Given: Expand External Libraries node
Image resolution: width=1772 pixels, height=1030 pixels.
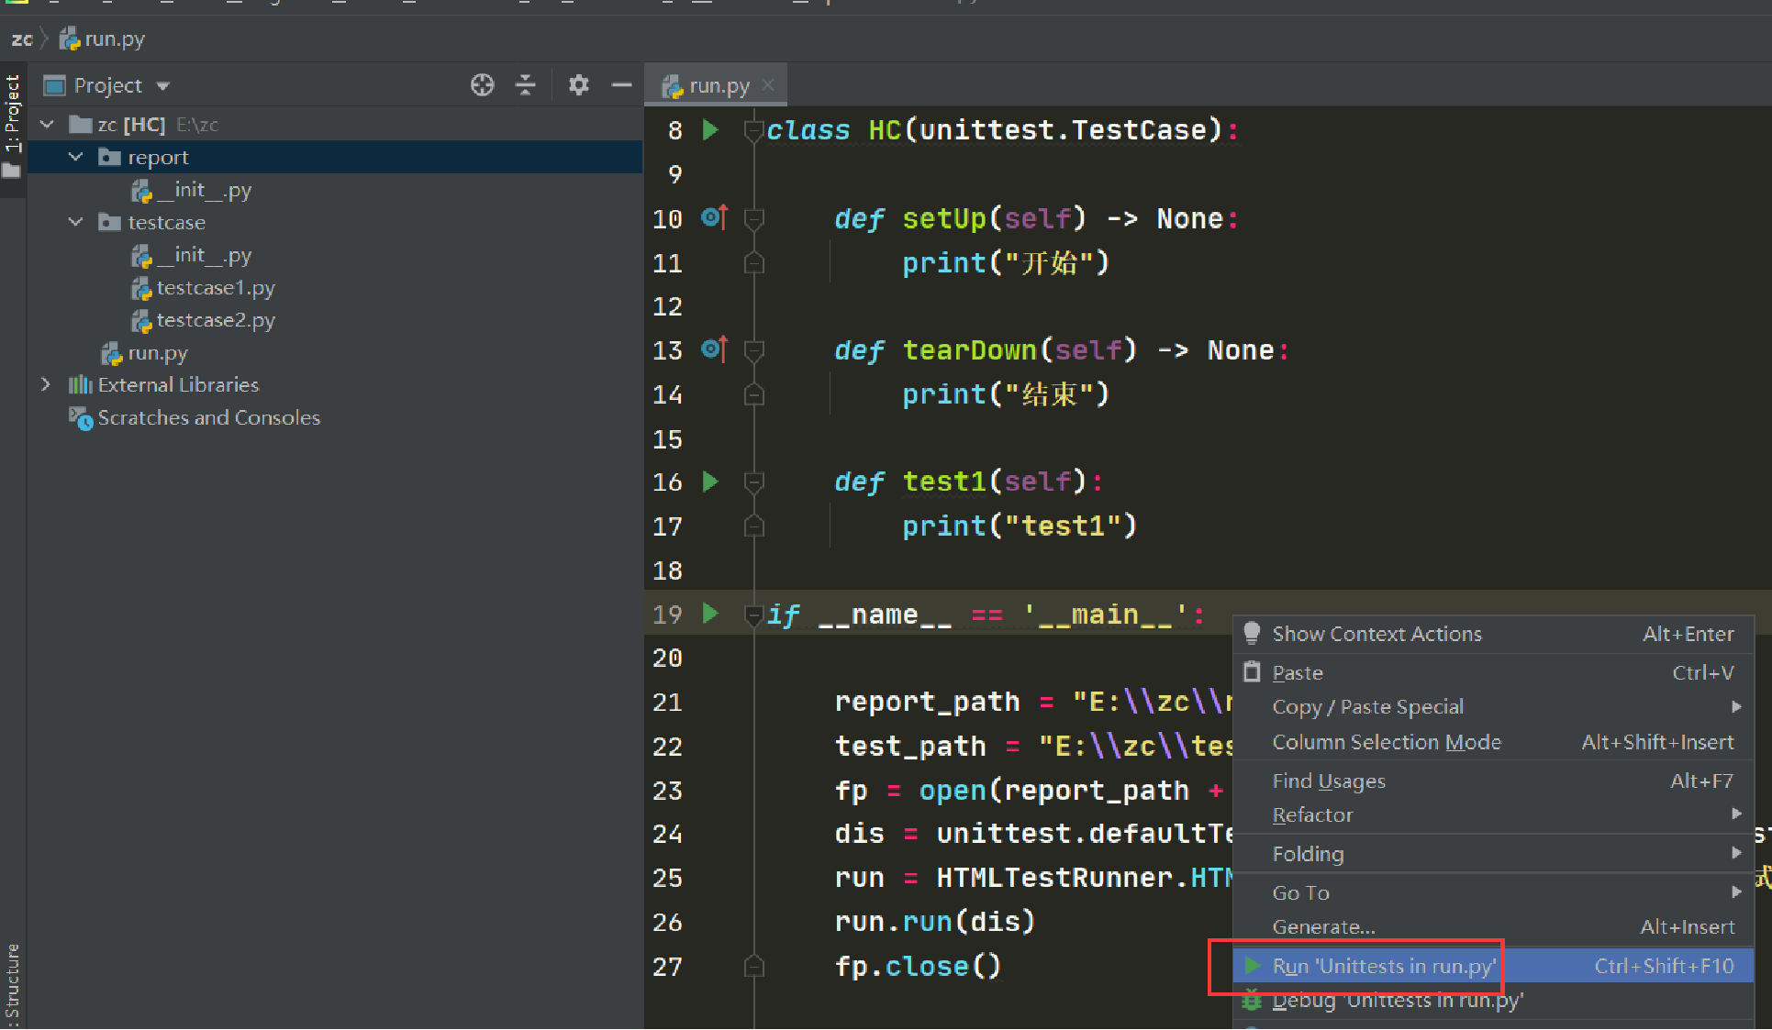Looking at the screenshot, I should 46,385.
